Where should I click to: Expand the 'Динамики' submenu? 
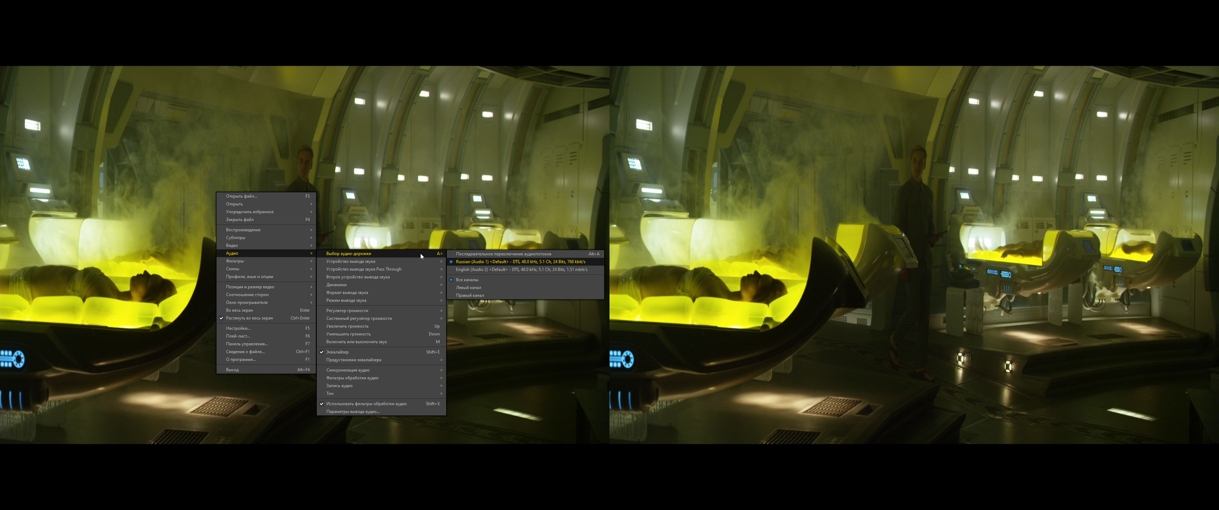[x=336, y=285]
